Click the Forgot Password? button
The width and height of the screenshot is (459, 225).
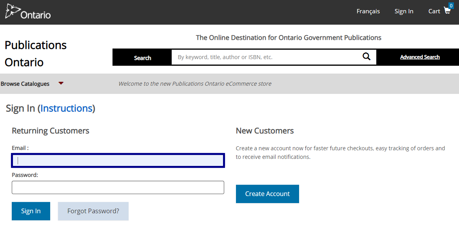[x=93, y=211]
